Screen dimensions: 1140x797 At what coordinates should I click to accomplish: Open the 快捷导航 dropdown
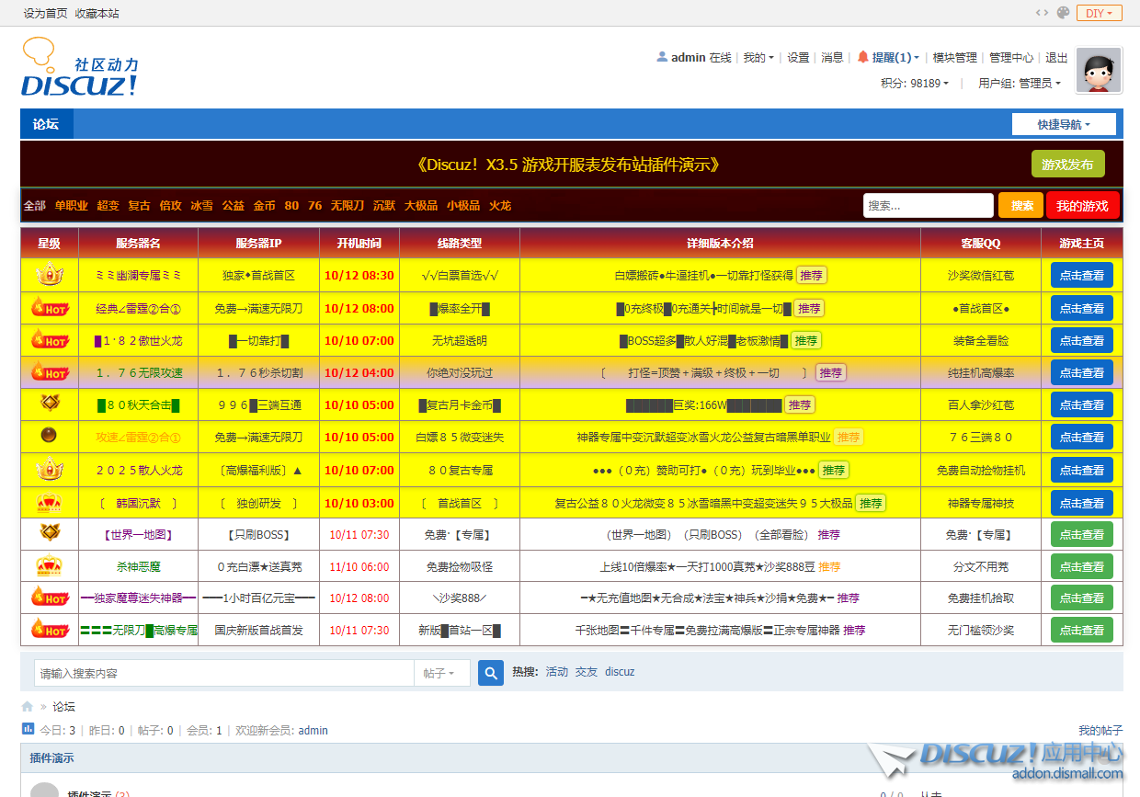point(1064,124)
